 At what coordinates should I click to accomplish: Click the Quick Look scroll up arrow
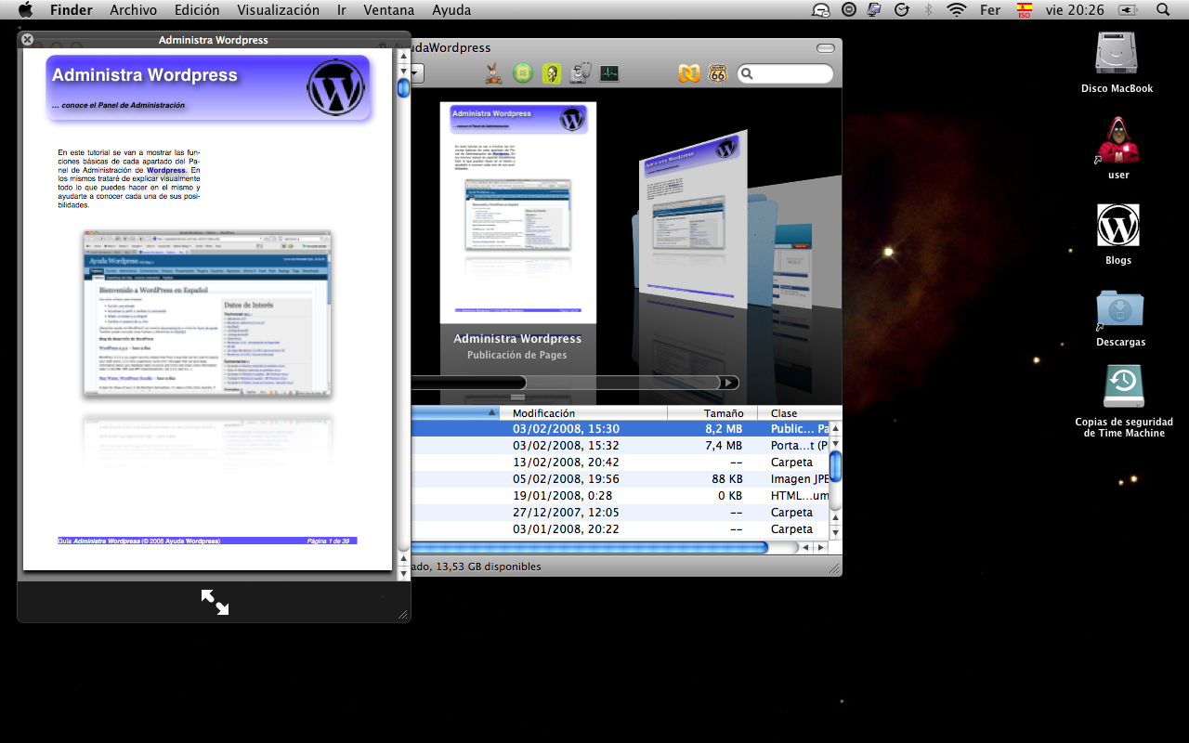pos(403,56)
